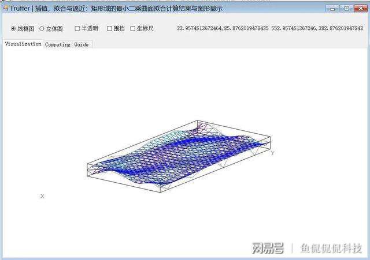The image size is (370, 260).
Task: Open the Guide tab
Action: coord(82,44)
